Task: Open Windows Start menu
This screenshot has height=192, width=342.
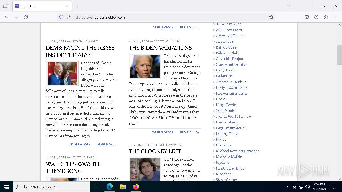Action: click(x=6, y=187)
